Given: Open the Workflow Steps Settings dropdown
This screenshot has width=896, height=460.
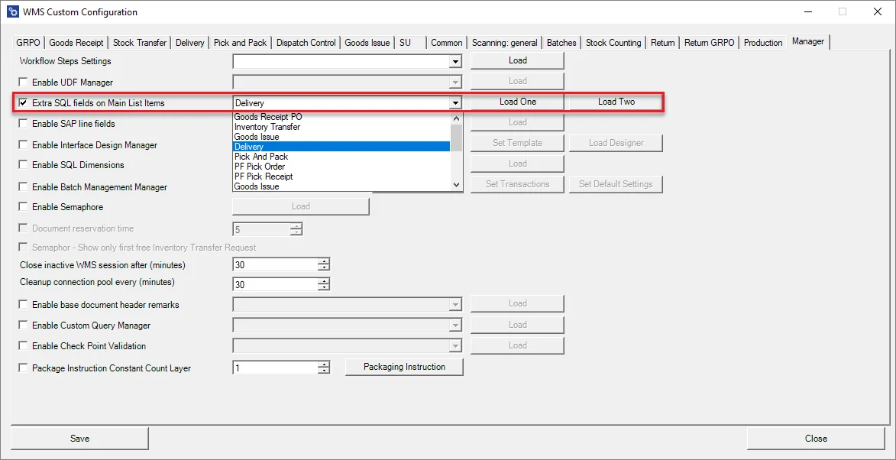Looking at the screenshot, I should [x=456, y=61].
